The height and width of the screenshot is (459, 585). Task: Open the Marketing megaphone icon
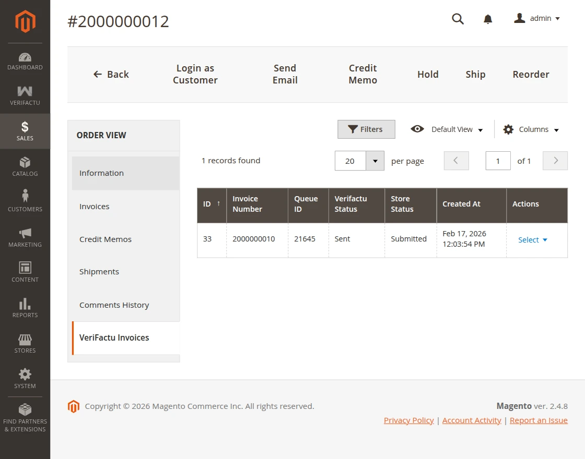click(25, 233)
